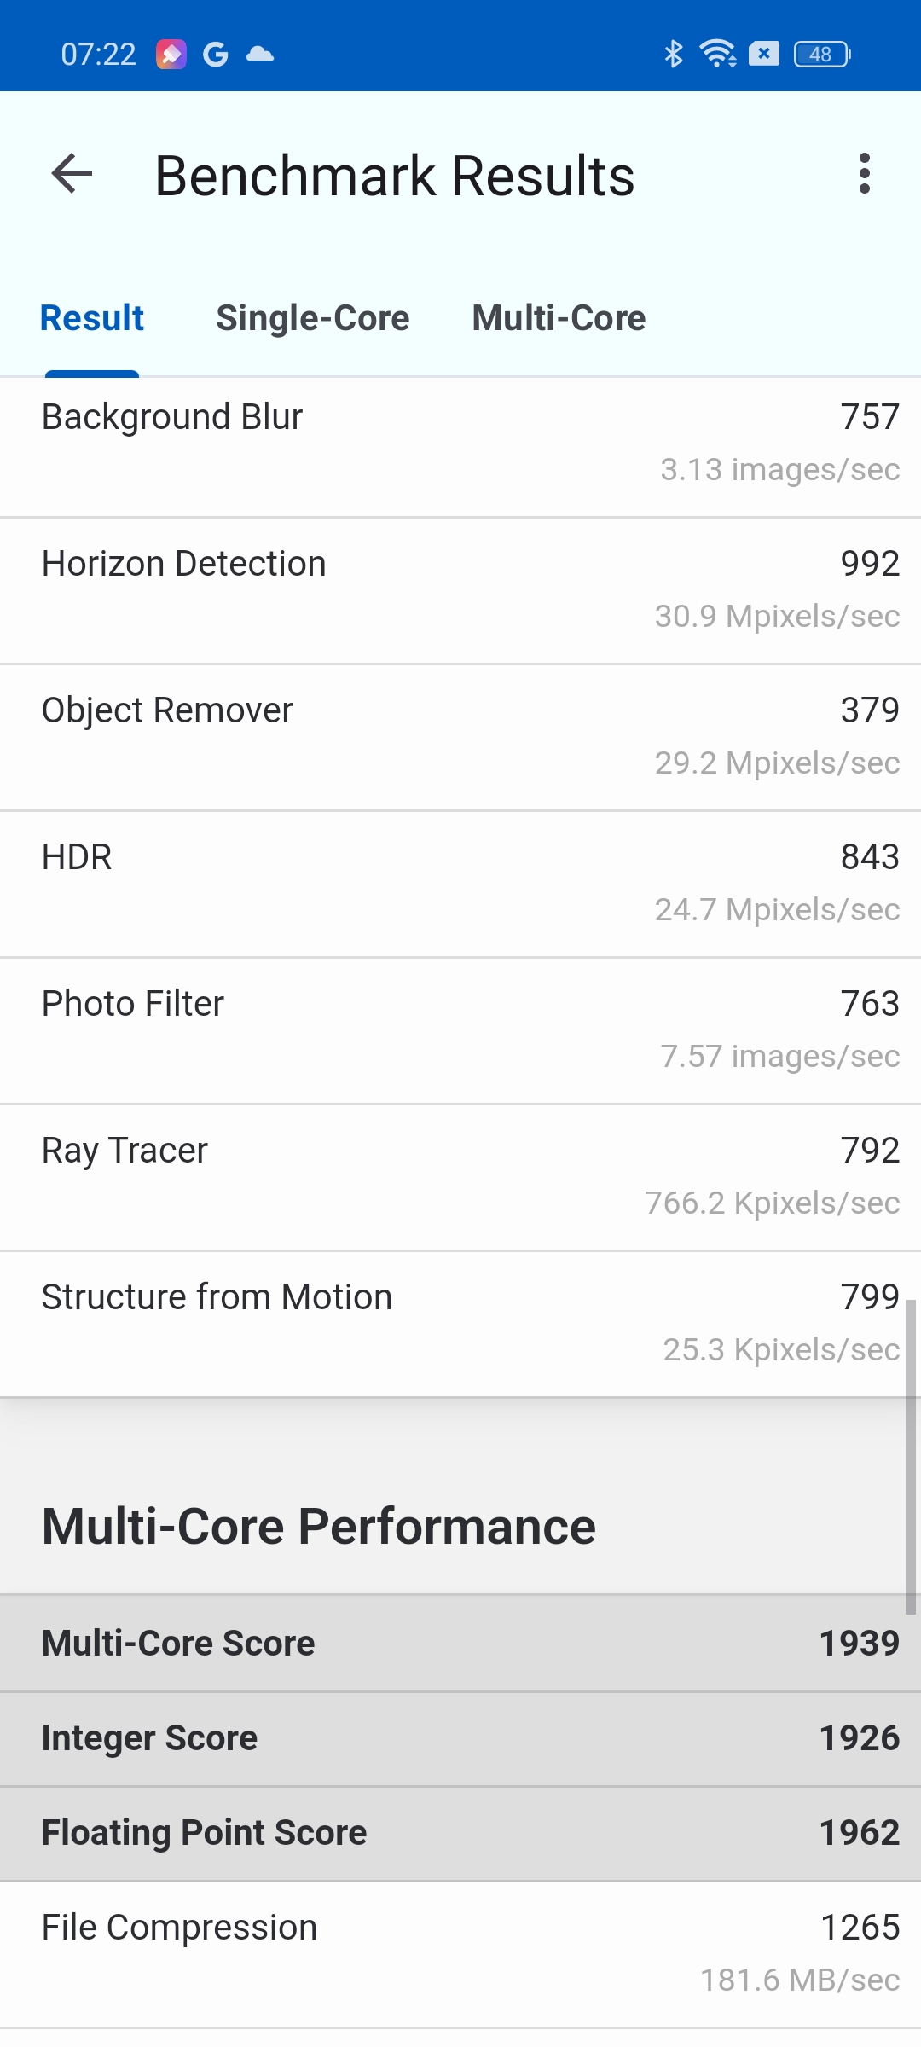Tap the Object Remover benchmark row
The height and width of the screenshot is (2047, 921).
(x=460, y=737)
